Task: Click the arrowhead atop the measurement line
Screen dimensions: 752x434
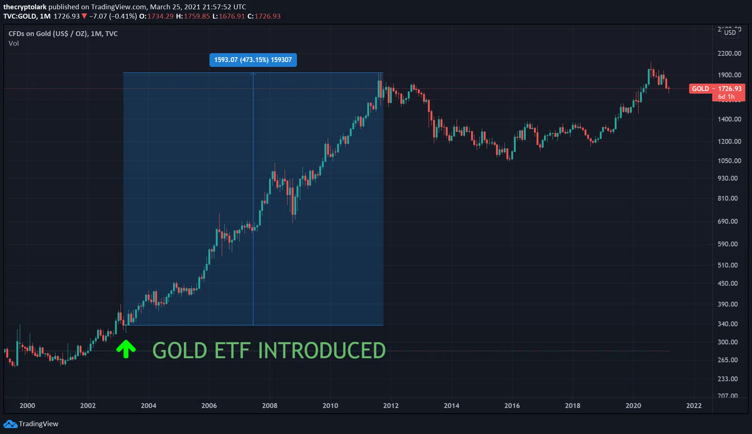Action: tap(253, 74)
